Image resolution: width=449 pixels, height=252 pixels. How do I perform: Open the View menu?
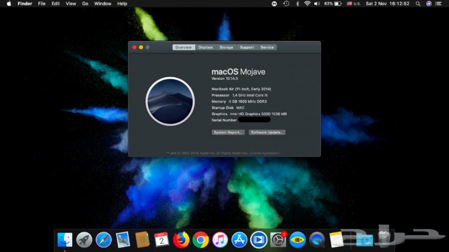coord(71,3)
